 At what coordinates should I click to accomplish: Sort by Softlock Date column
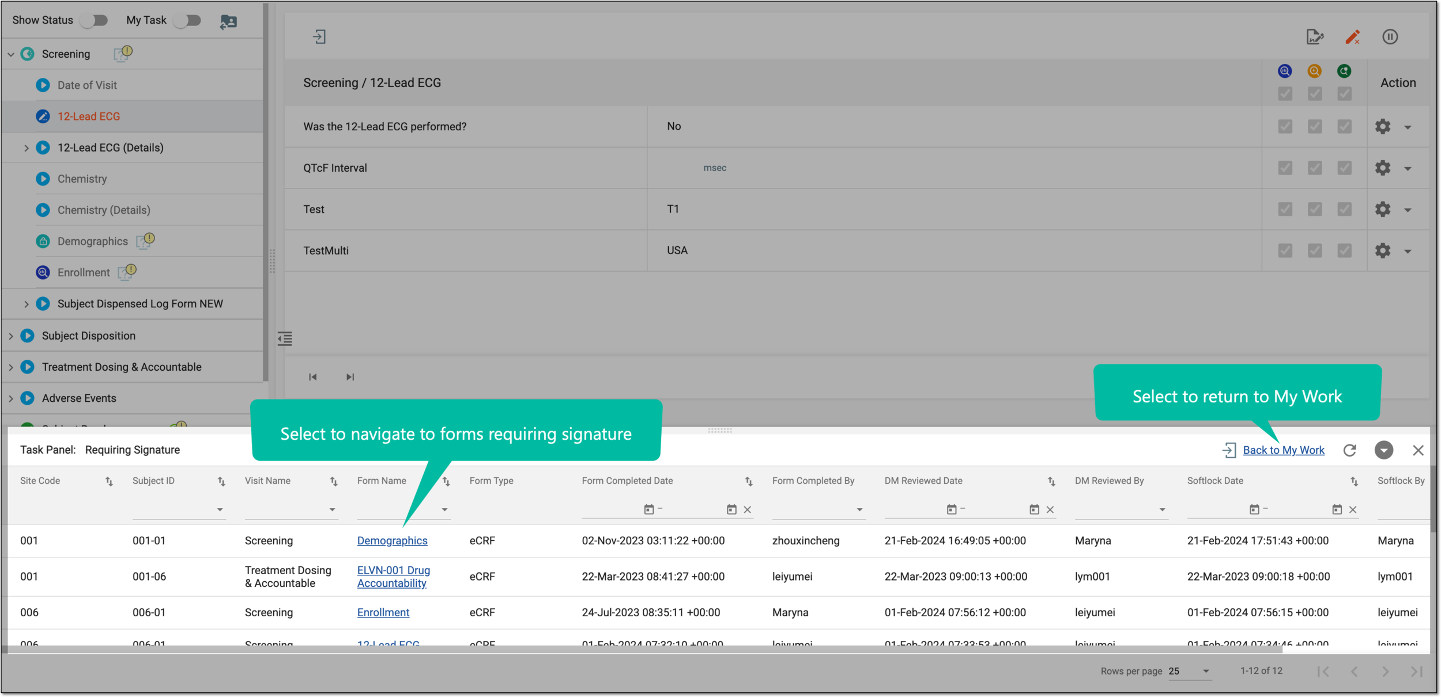(1354, 481)
